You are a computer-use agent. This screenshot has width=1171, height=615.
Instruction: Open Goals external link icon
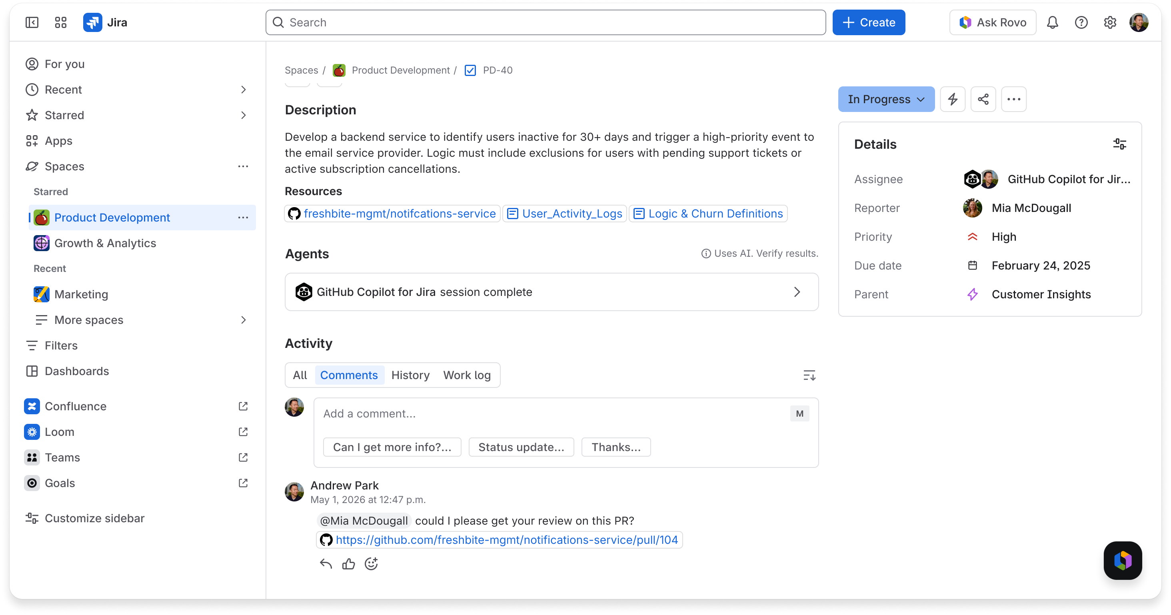pyautogui.click(x=243, y=483)
